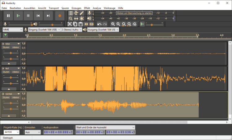This screenshot has width=232, height=140.
Task: Click the horizontal scrollbar below tracks
Action: click(x=109, y=122)
